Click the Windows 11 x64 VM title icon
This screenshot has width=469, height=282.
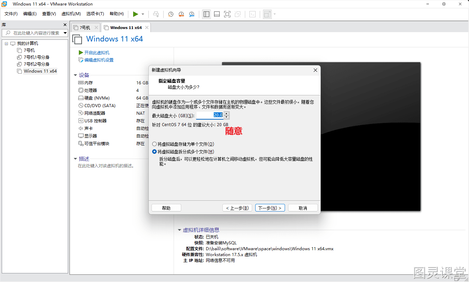tap(77, 39)
